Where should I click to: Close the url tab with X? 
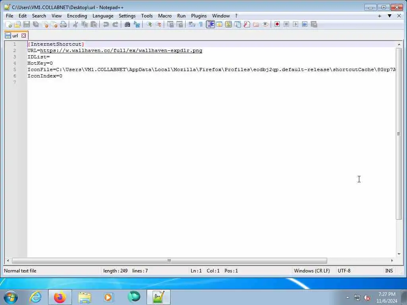23,35
